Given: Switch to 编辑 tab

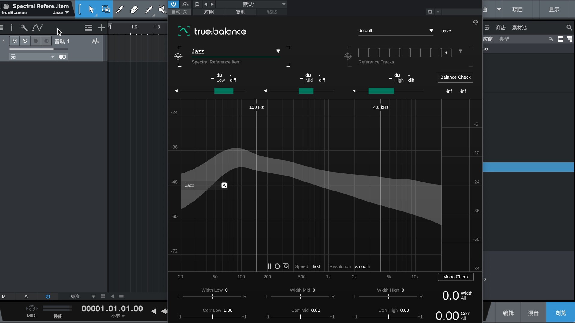Looking at the screenshot, I should click(508, 313).
